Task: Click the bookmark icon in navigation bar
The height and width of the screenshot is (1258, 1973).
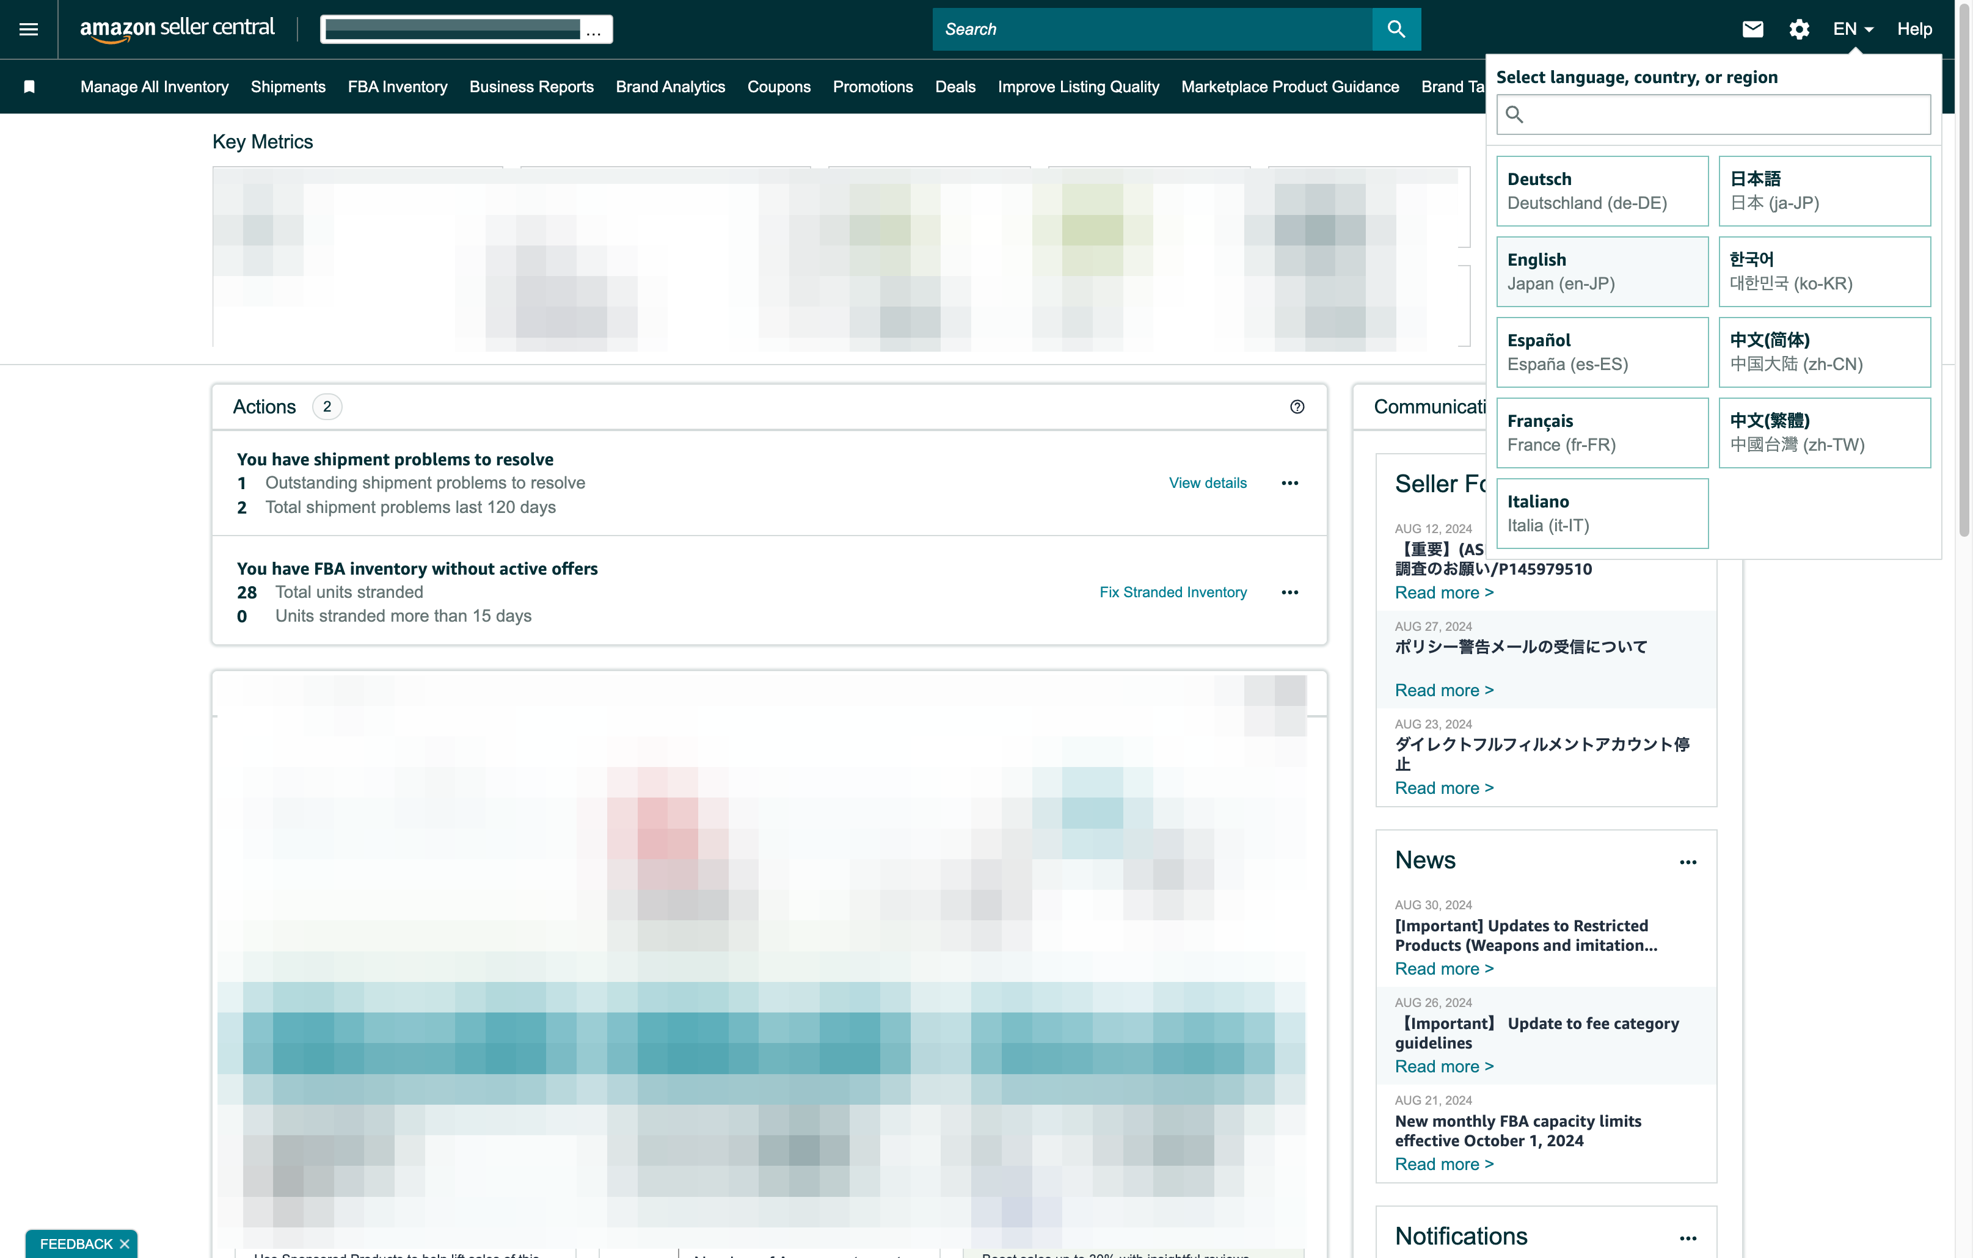Action: pos(29,87)
